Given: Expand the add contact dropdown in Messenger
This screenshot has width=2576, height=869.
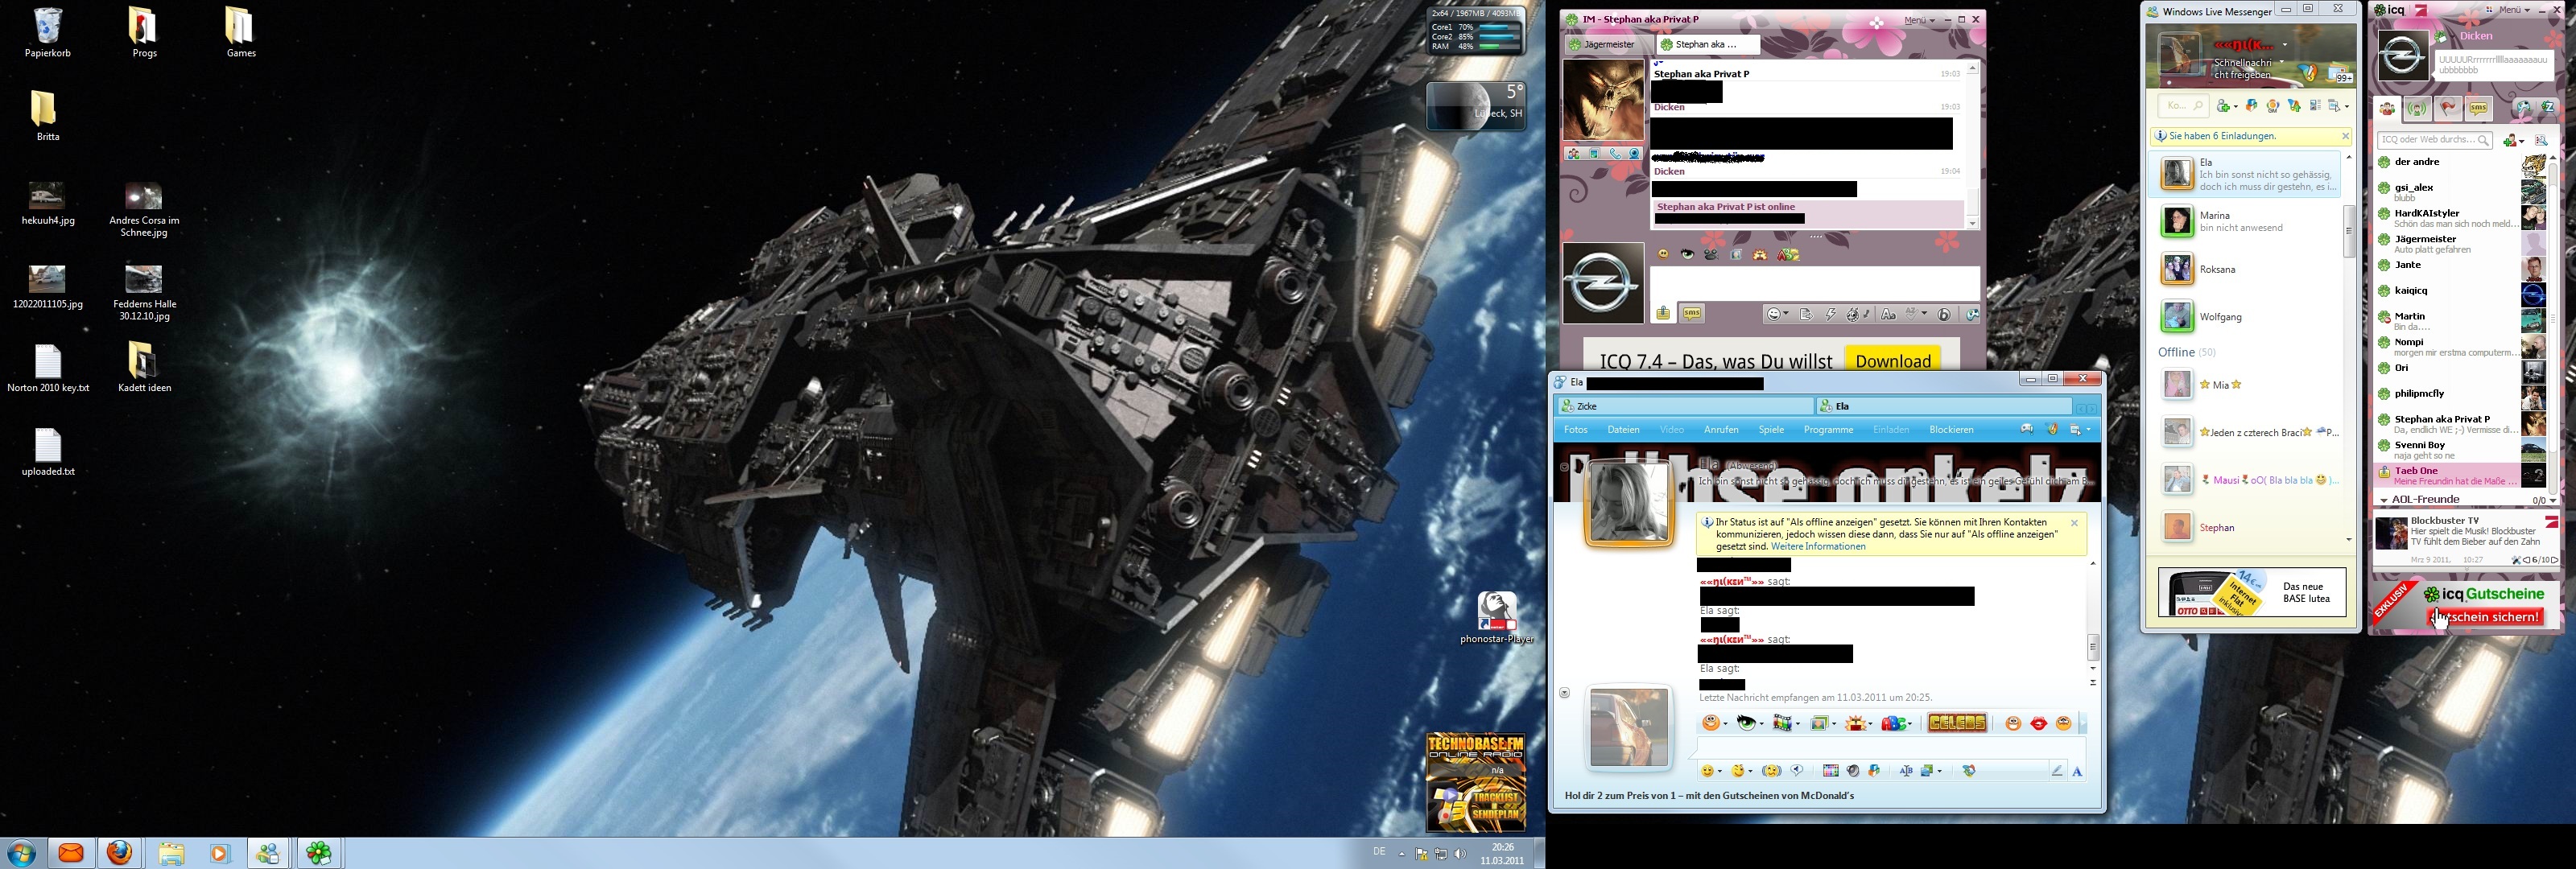Looking at the screenshot, I should pos(2235,106).
